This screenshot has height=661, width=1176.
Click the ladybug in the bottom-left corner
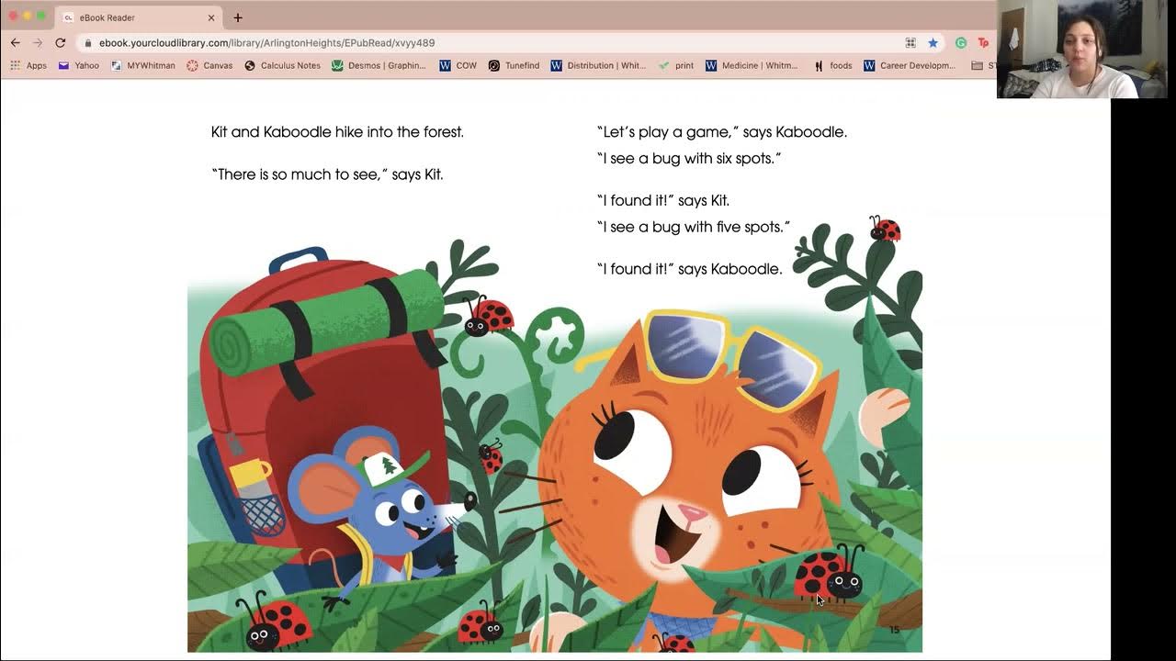click(274, 622)
